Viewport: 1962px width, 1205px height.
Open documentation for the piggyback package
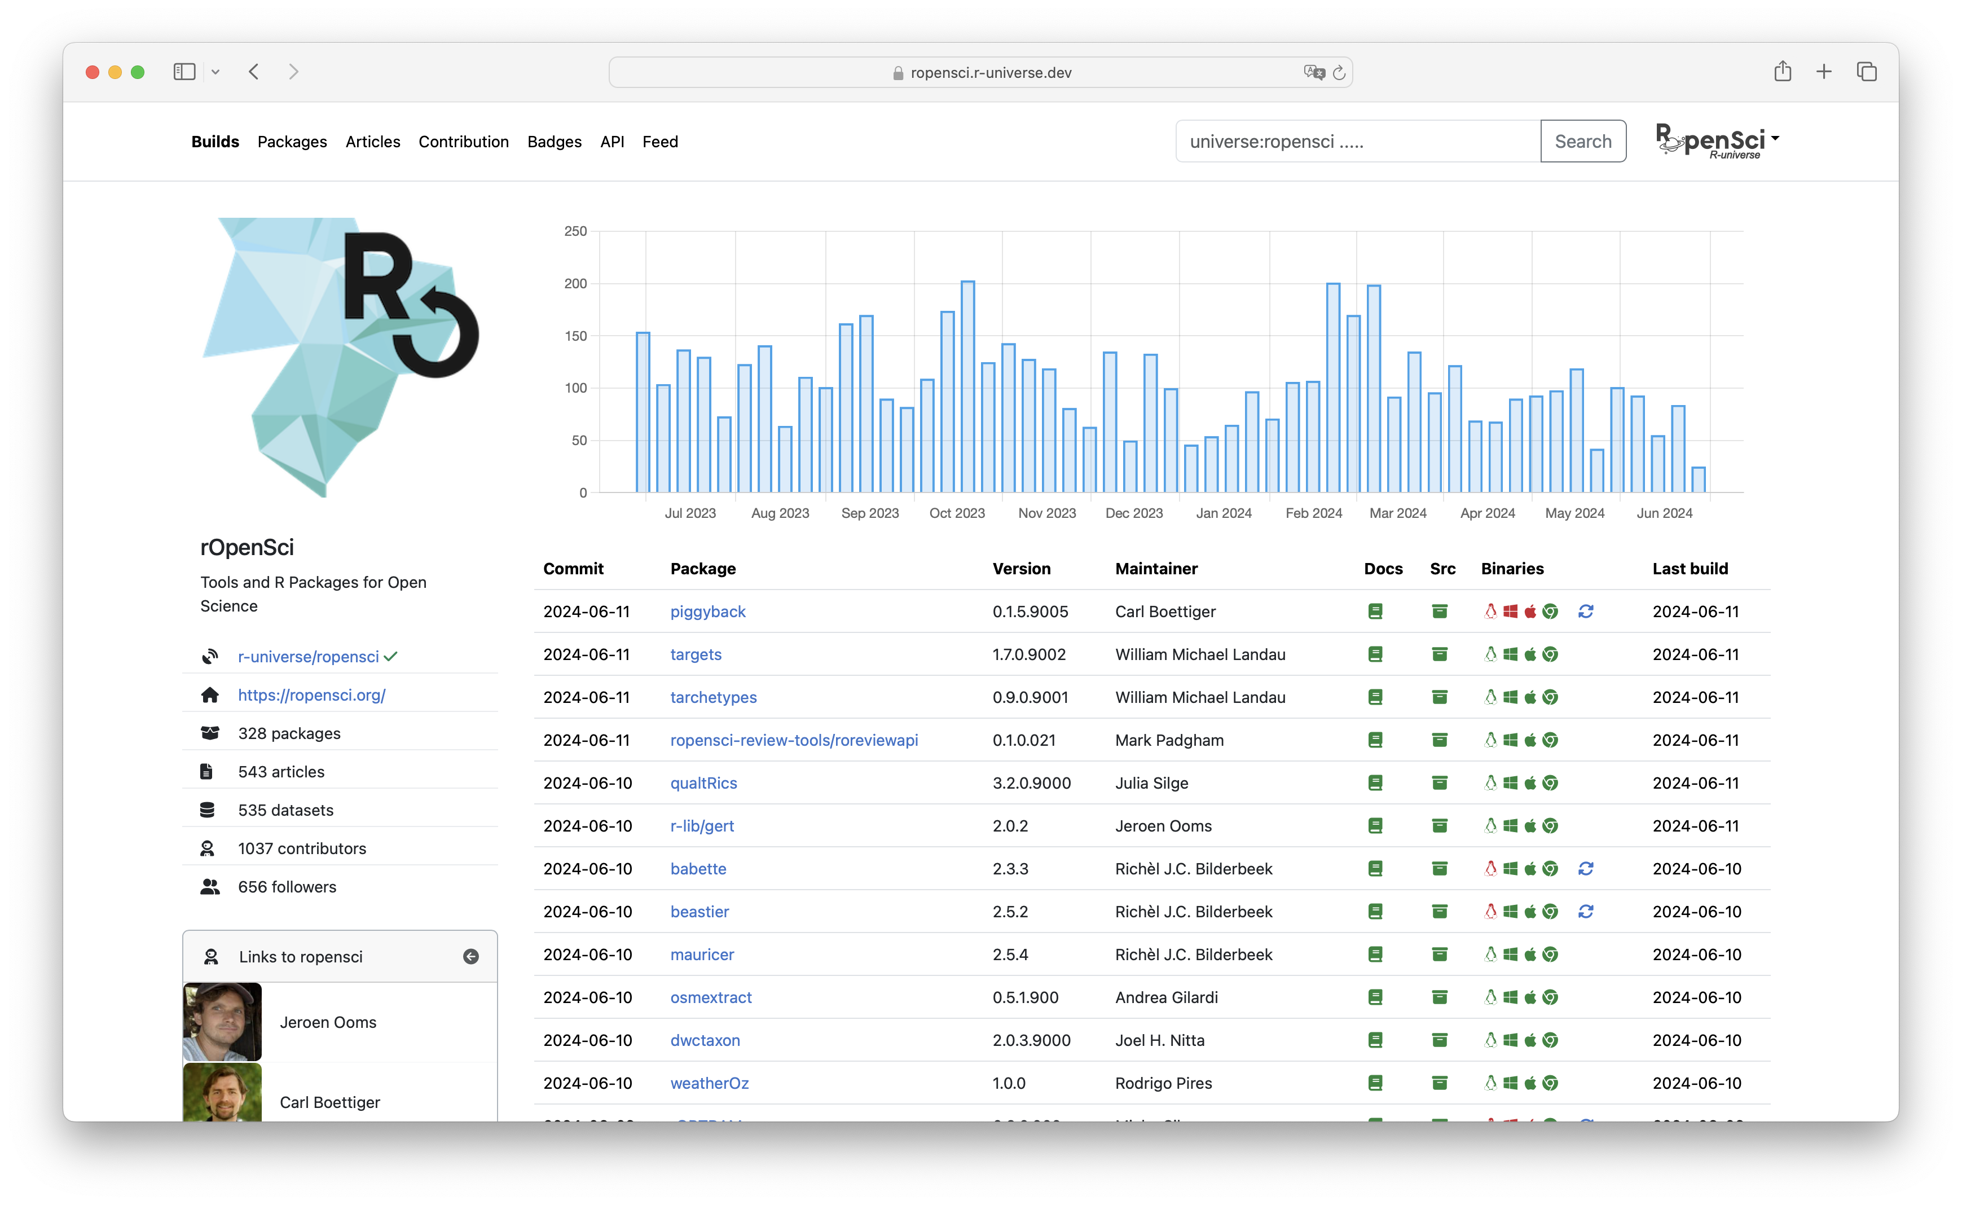pyautogui.click(x=1375, y=612)
